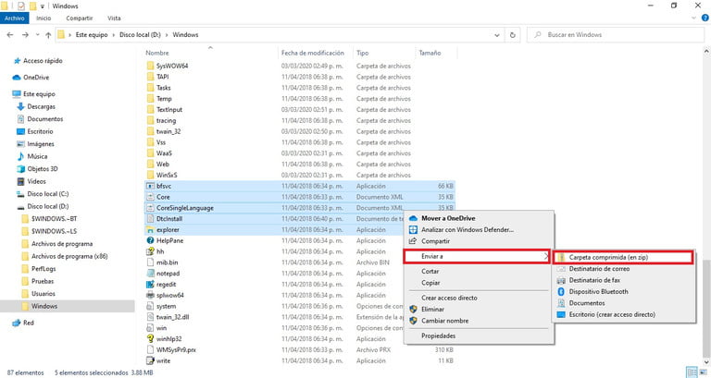Open the Compartir ribbon tab
The width and height of the screenshot is (711, 378).
point(80,18)
